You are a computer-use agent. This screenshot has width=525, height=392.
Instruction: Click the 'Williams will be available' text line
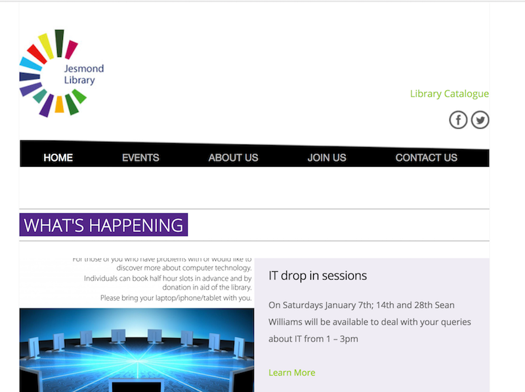(369, 322)
